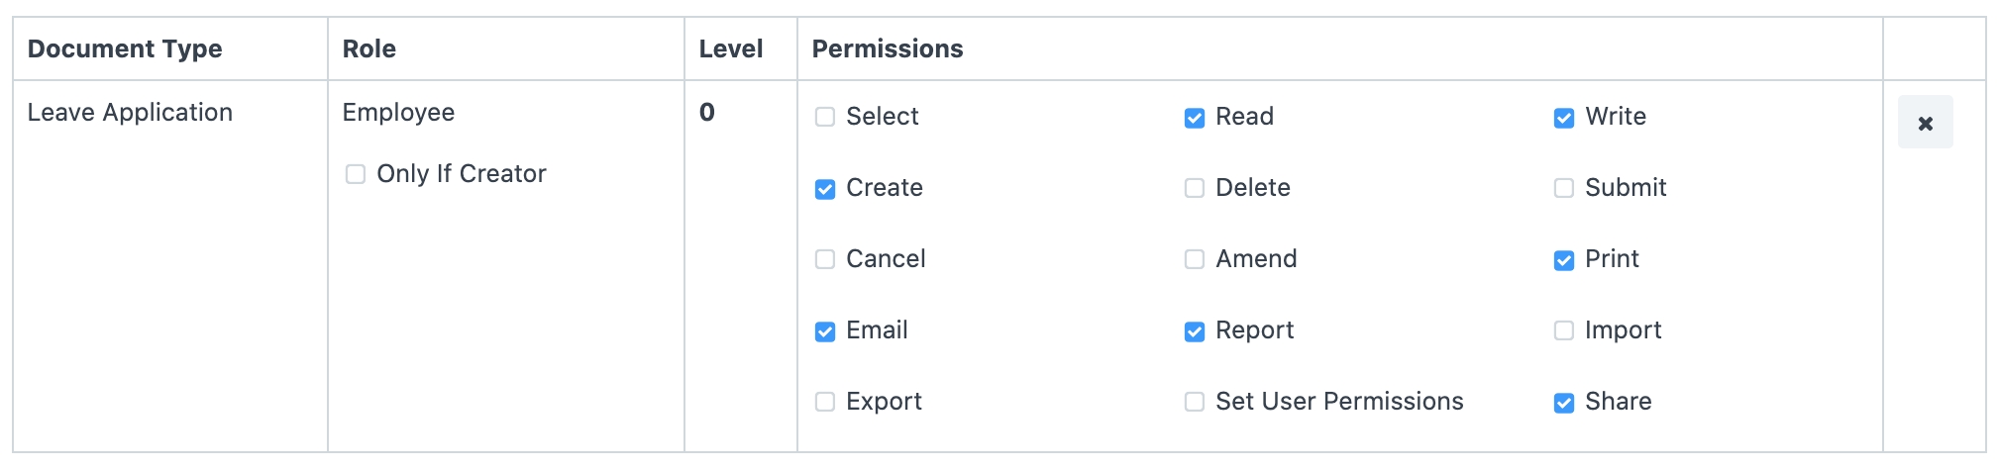Click the permission level 0 value
This screenshot has width=1999, height=469.
[x=706, y=113]
